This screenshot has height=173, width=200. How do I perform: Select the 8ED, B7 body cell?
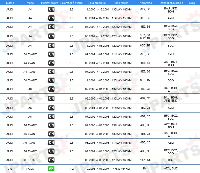pos(145,80)
